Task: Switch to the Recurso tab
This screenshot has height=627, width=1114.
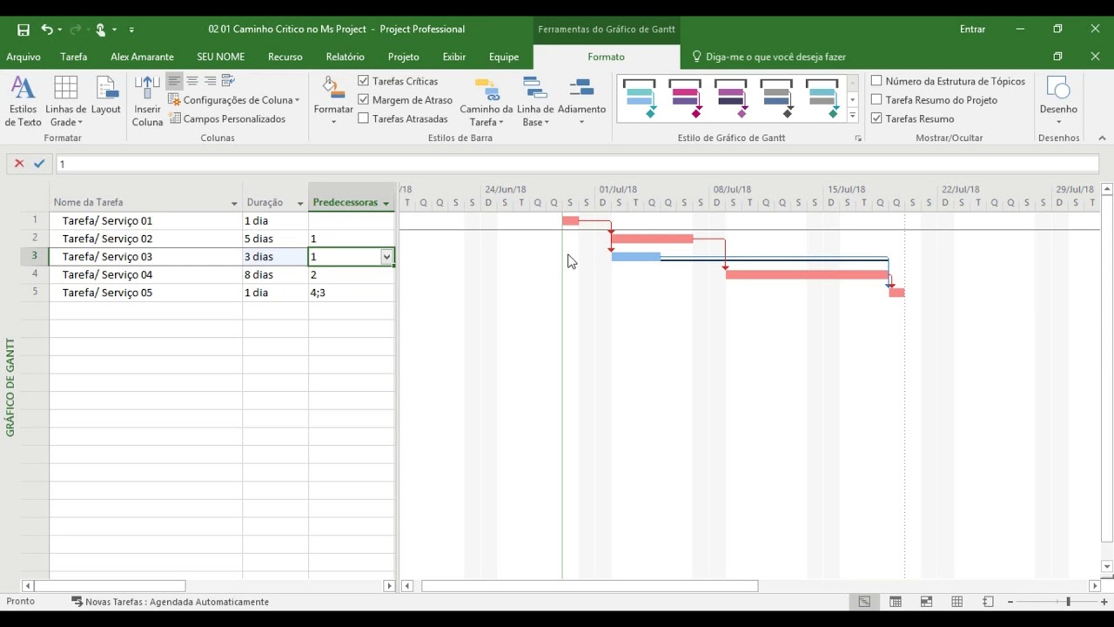Action: click(285, 57)
